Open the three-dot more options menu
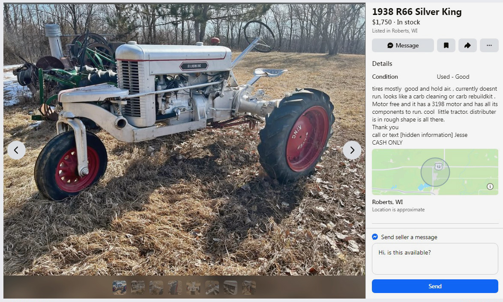 pos(489,45)
